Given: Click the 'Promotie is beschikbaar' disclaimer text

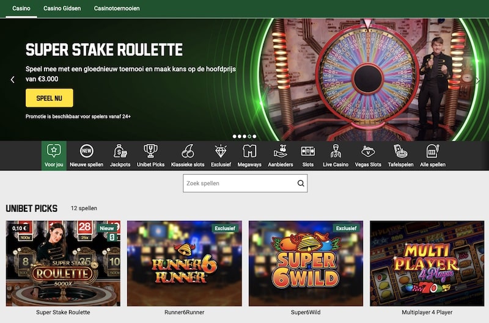Looking at the screenshot, I should point(78,117).
